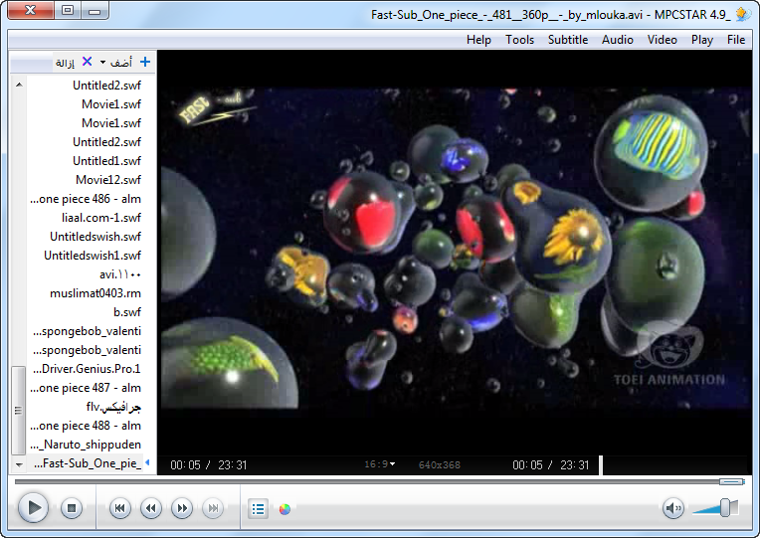This screenshot has width=760, height=538.
Task: Click the 640x368 resolution label
Action: click(x=439, y=465)
